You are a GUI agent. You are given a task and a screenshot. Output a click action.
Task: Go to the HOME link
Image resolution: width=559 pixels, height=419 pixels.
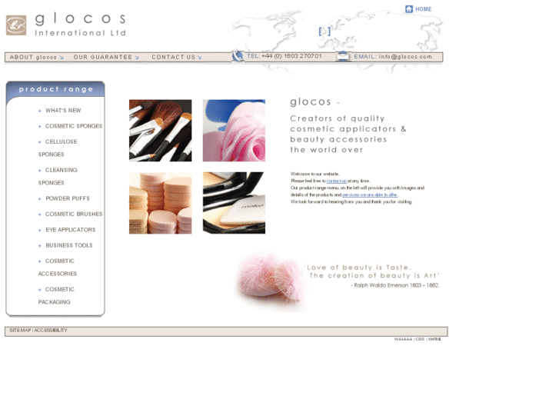coord(423,9)
